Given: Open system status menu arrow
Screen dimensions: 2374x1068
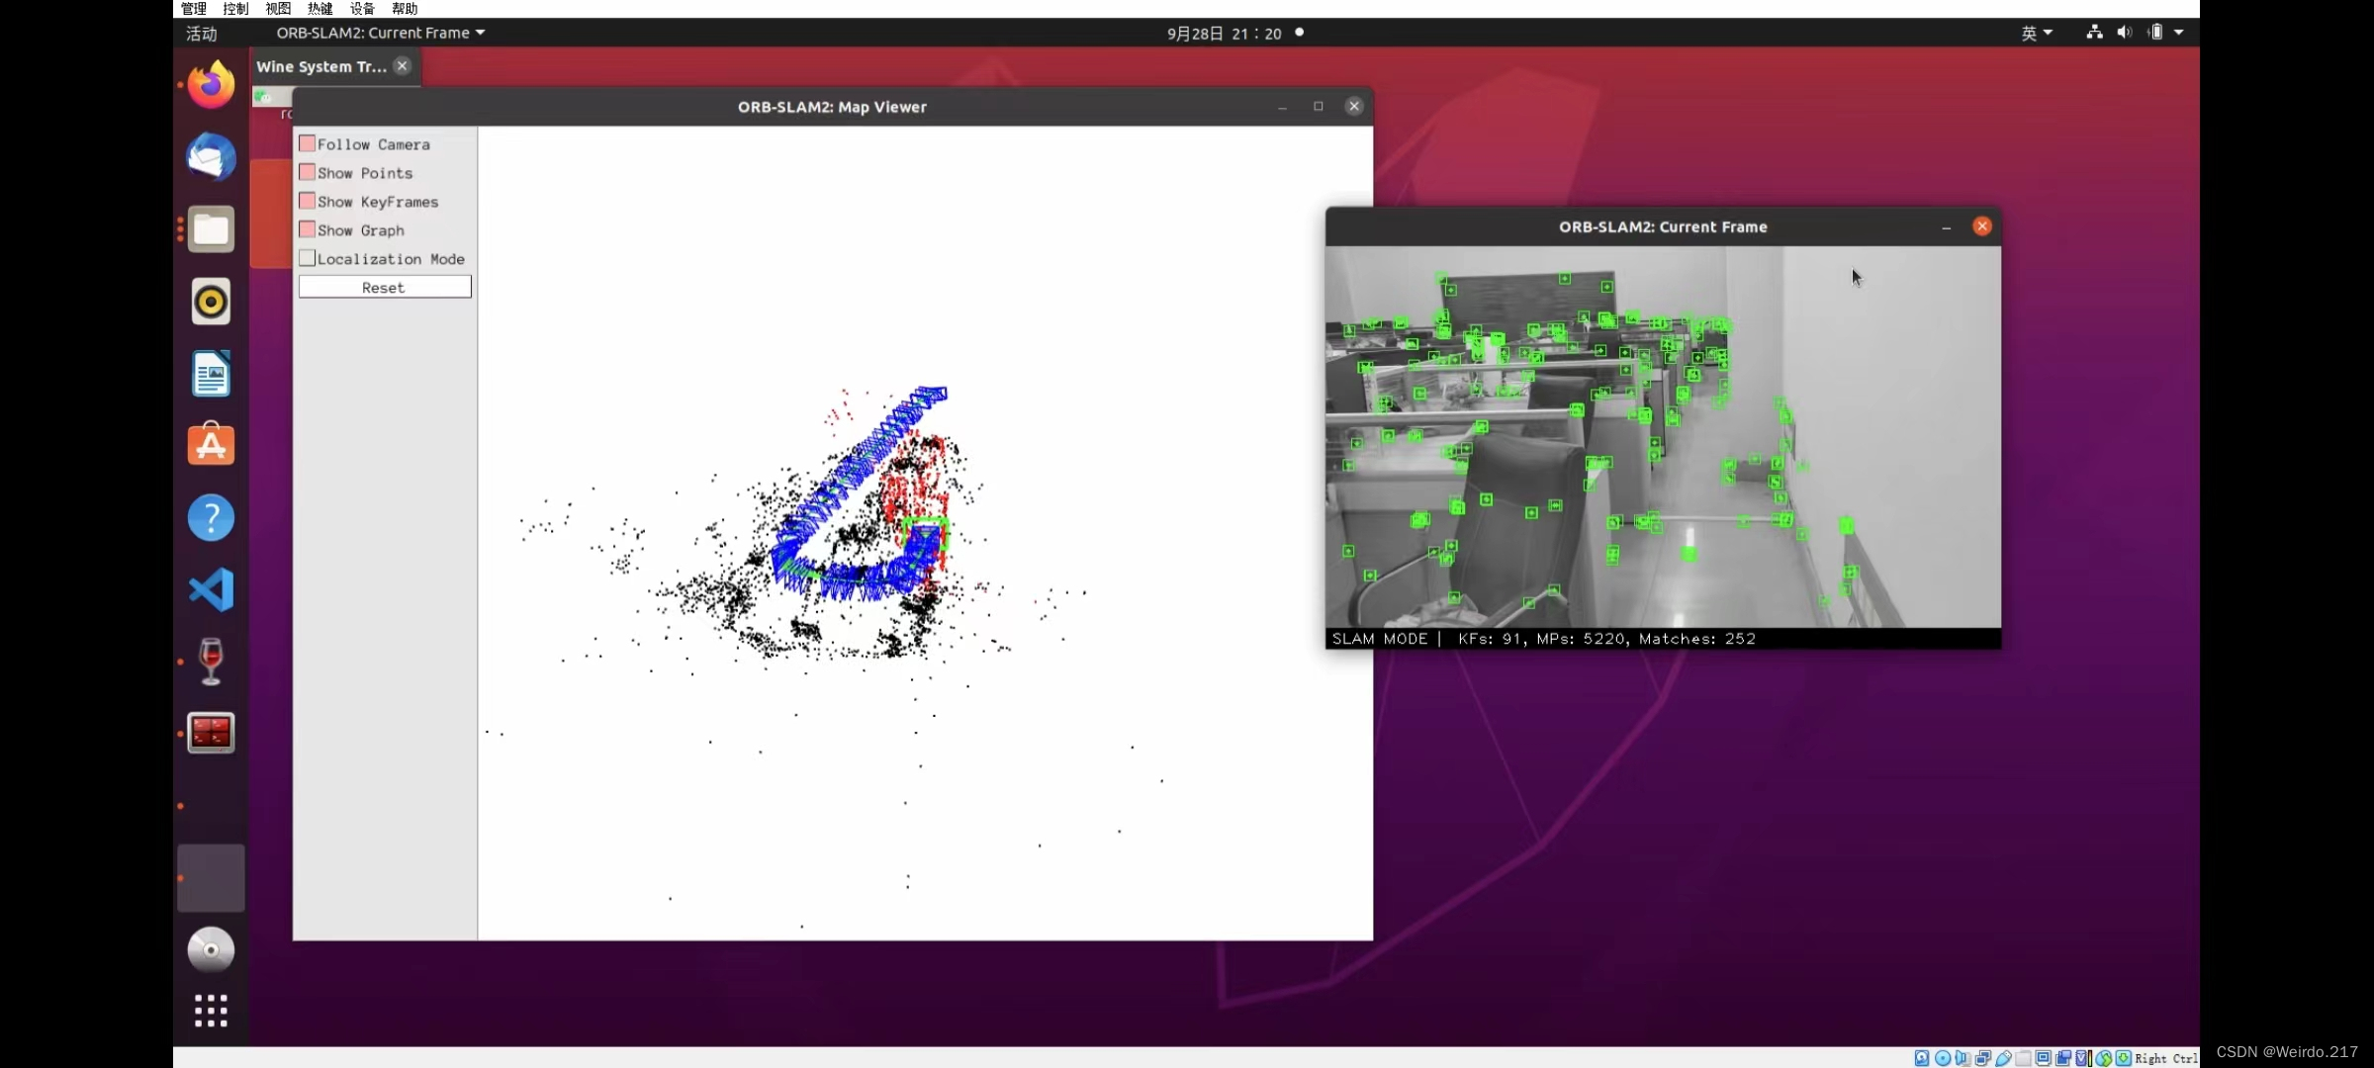Looking at the screenshot, I should (2178, 33).
